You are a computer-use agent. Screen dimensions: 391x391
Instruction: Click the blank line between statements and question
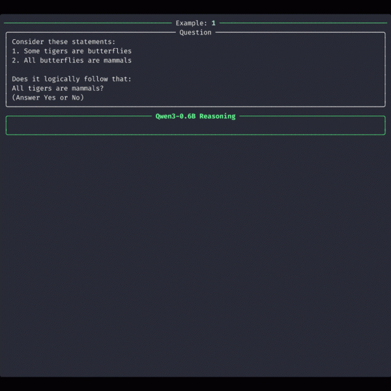pos(98,70)
